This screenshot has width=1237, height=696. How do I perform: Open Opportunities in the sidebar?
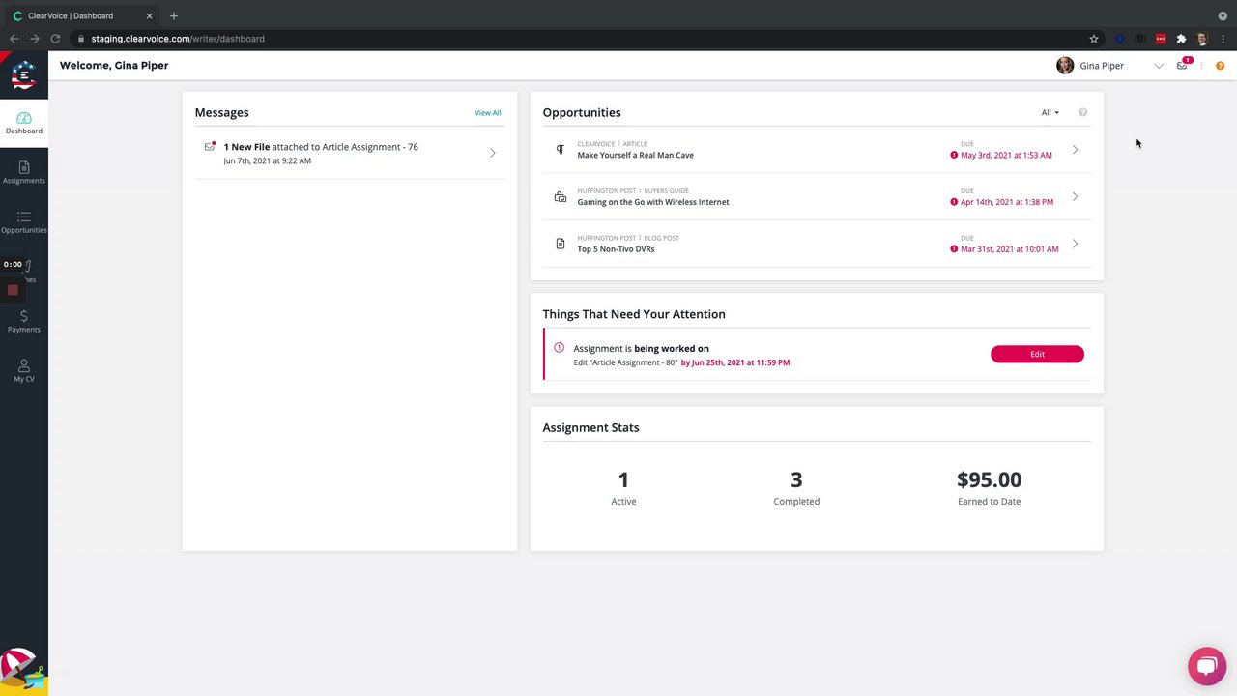coord(24,222)
